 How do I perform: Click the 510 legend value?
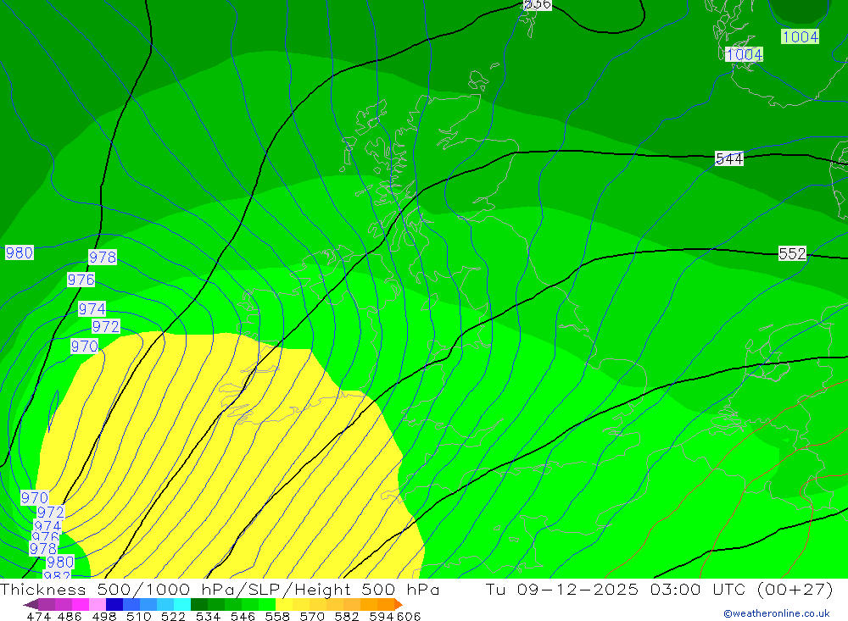138,616
